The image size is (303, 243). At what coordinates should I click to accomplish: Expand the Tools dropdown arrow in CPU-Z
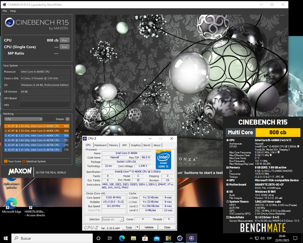pyautogui.click(x=137, y=228)
